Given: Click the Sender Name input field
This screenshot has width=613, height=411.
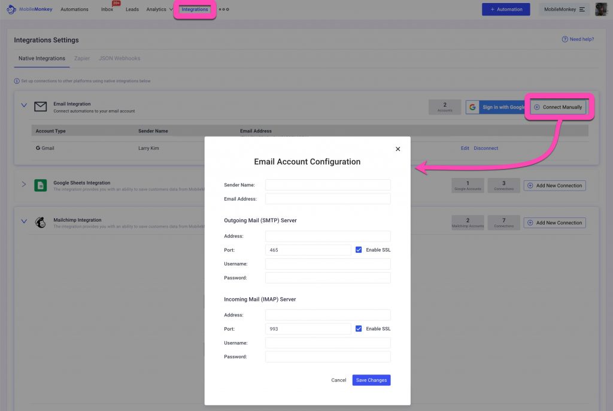Looking at the screenshot, I should [x=327, y=185].
